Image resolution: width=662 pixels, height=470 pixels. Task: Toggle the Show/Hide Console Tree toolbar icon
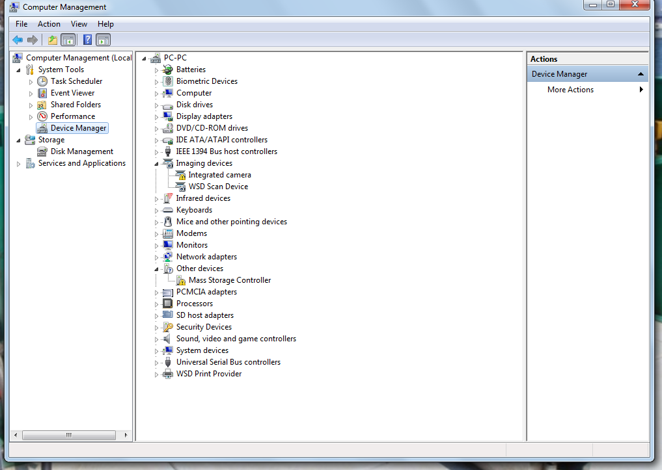coord(68,40)
